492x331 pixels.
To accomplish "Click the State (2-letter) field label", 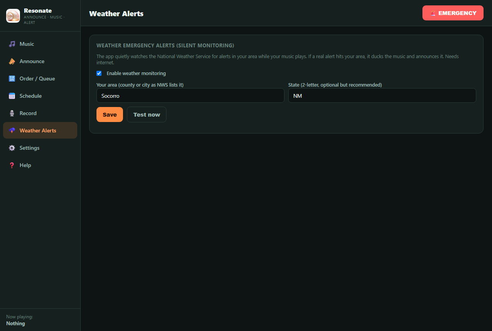I will coord(335,85).
